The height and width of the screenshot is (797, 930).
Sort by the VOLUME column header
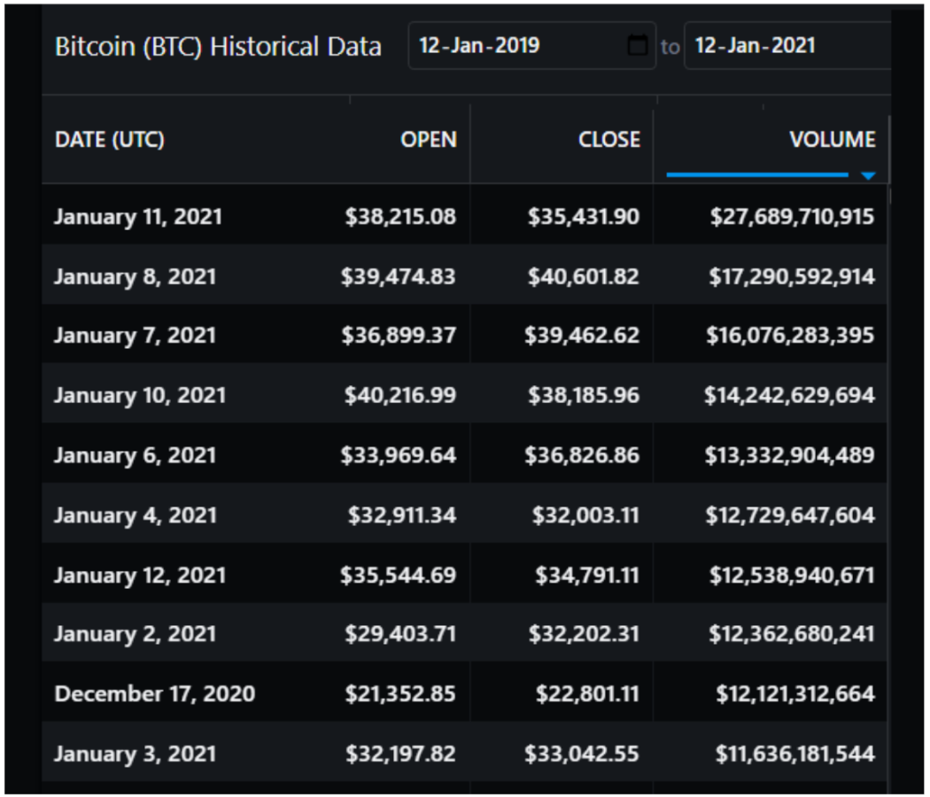[x=833, y=139]
